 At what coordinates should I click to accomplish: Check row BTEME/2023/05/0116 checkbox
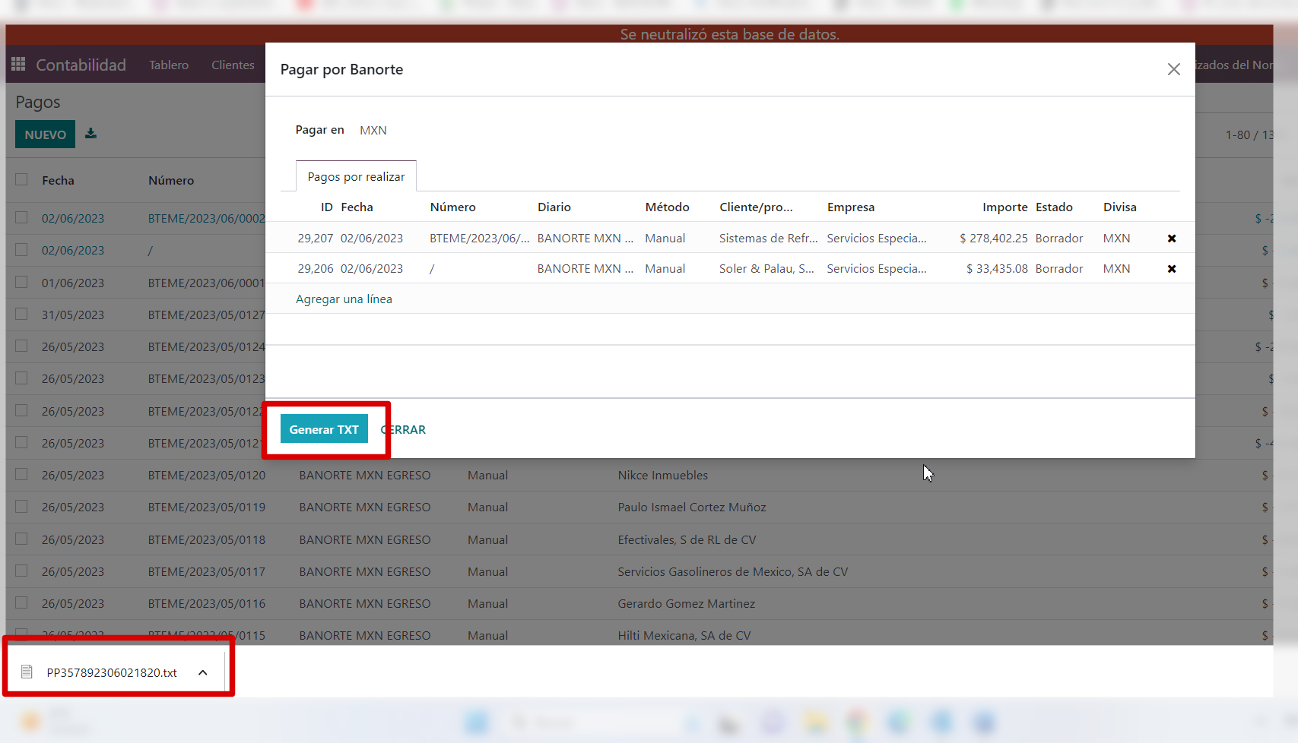click(x=21, y=603)
